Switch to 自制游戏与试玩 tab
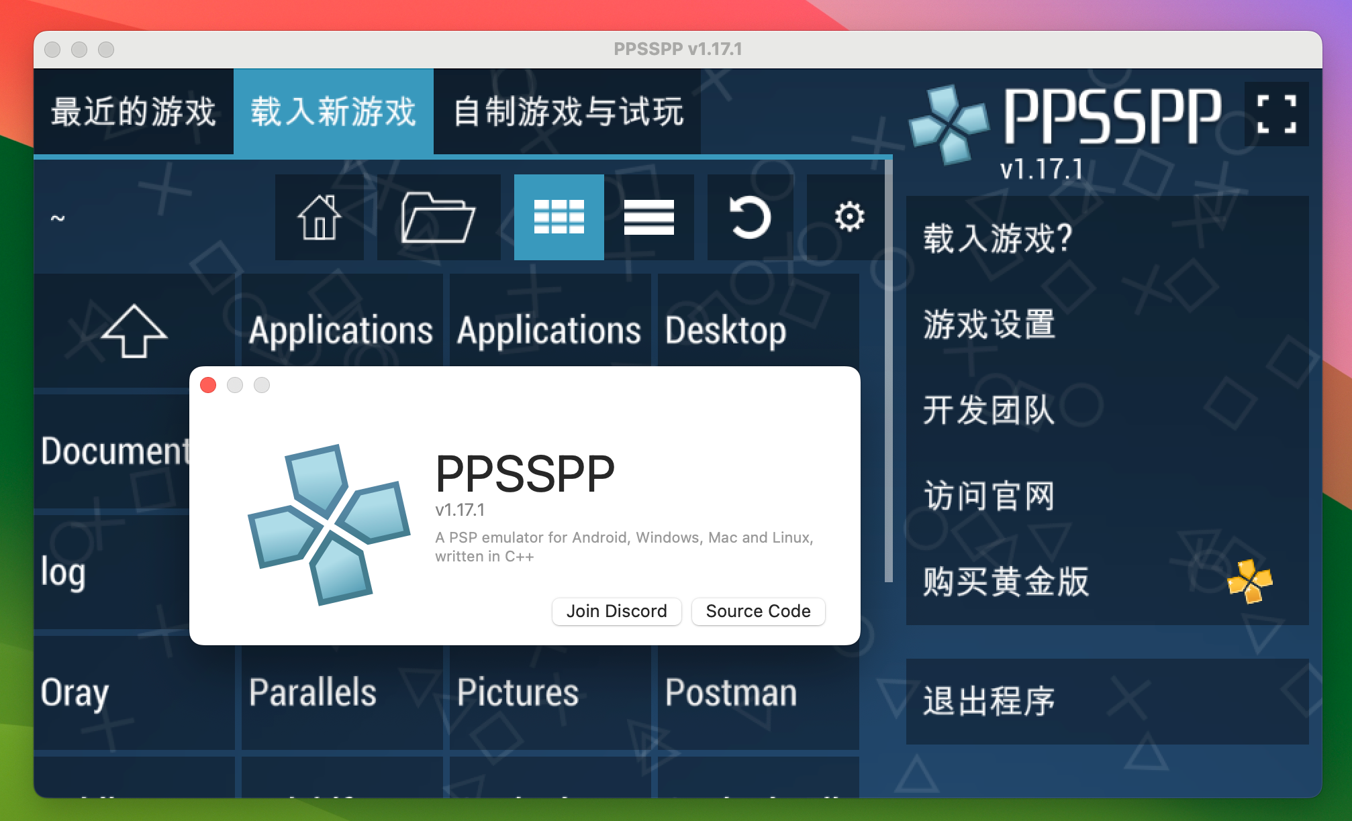 568,112
